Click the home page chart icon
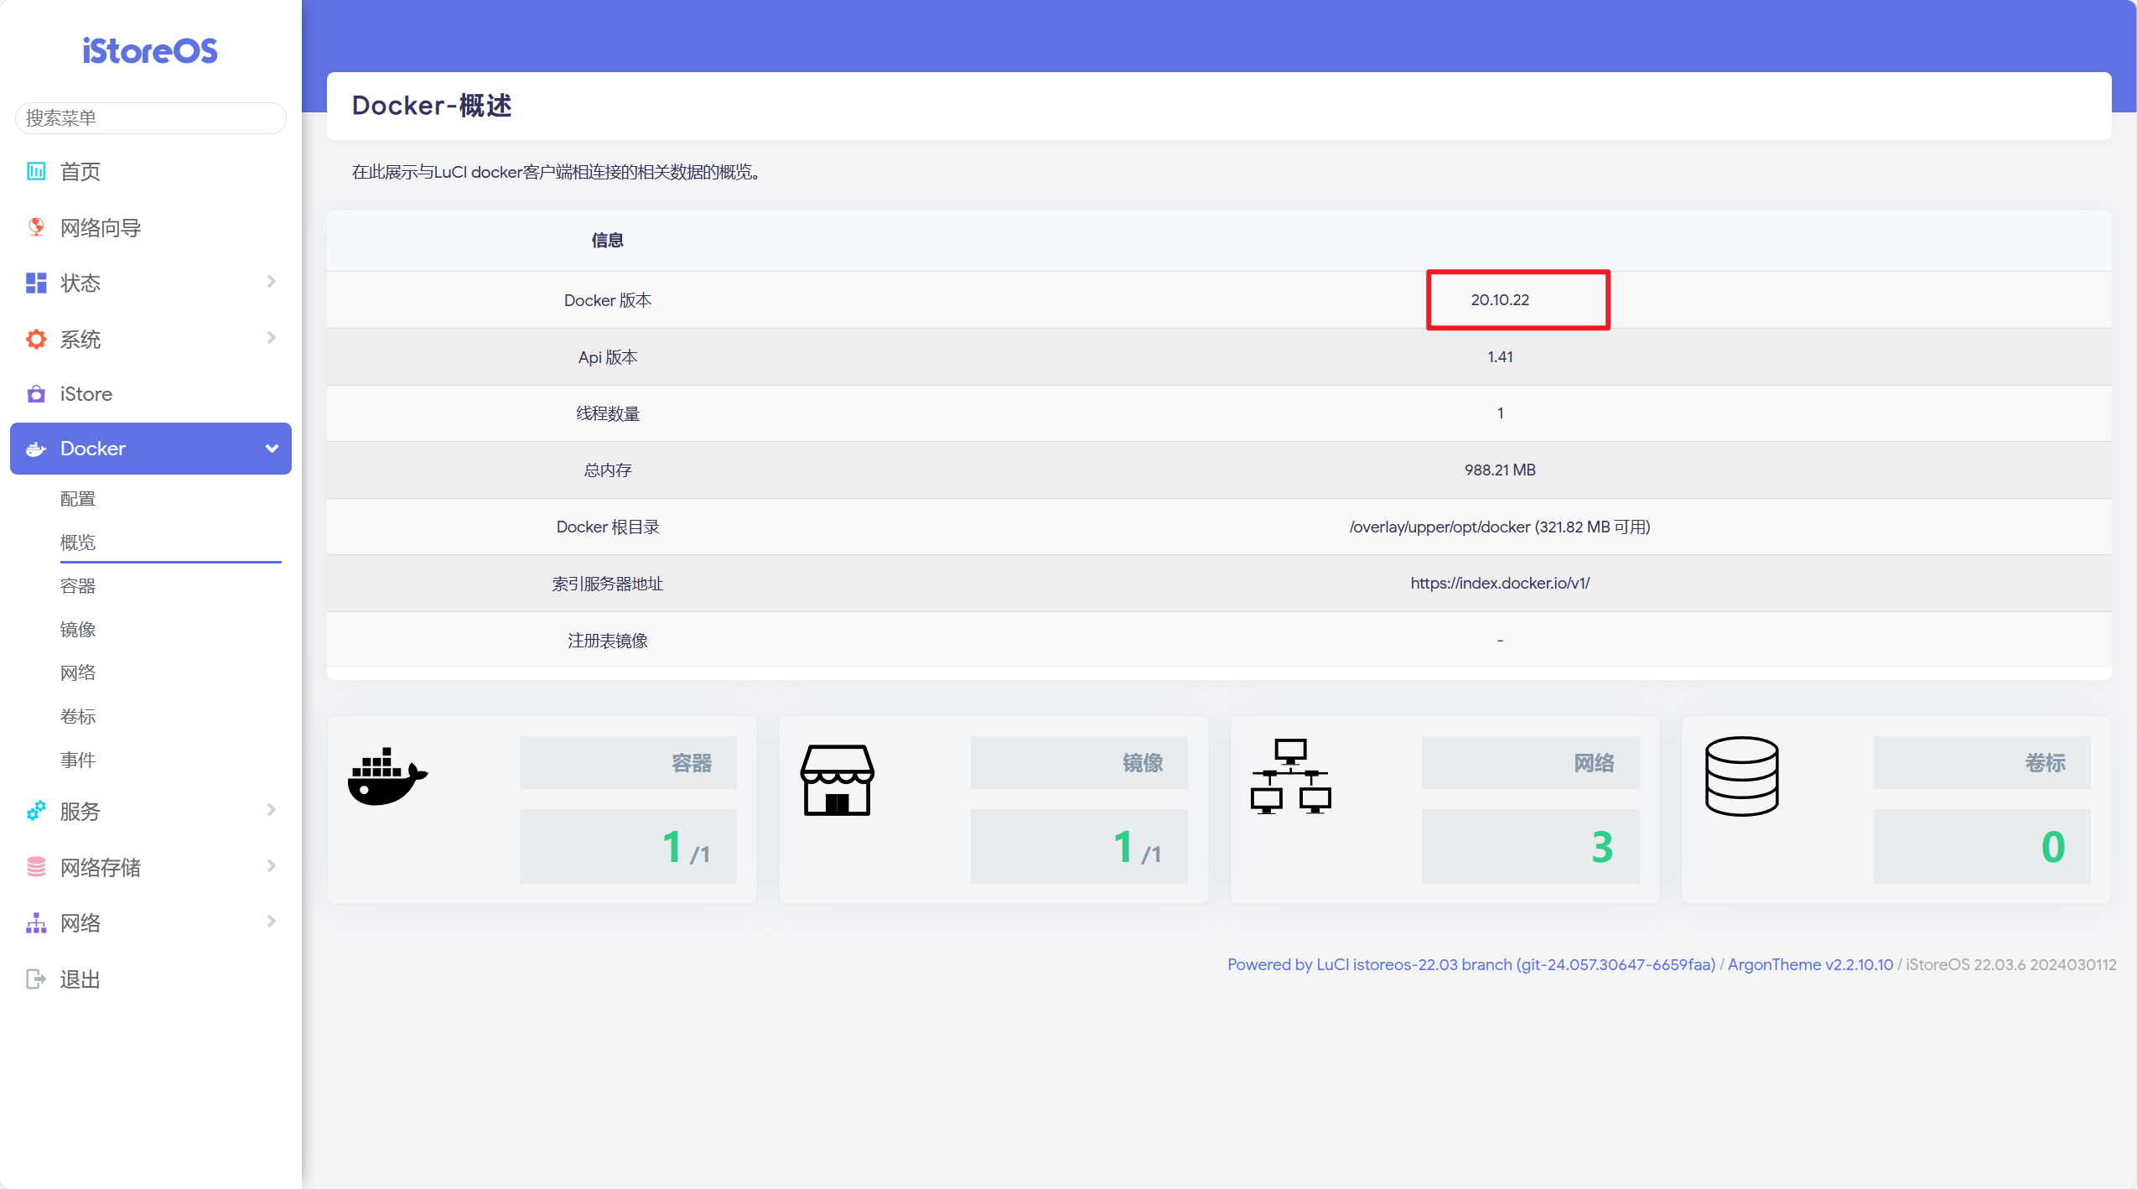 click(x=36, y=171)
